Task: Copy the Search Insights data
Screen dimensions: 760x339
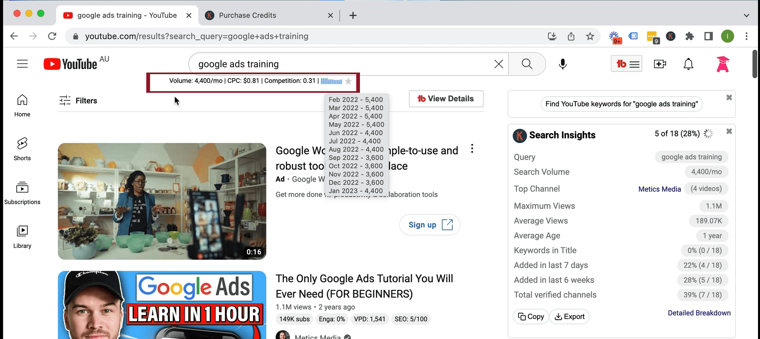Action: click(531, 316)
